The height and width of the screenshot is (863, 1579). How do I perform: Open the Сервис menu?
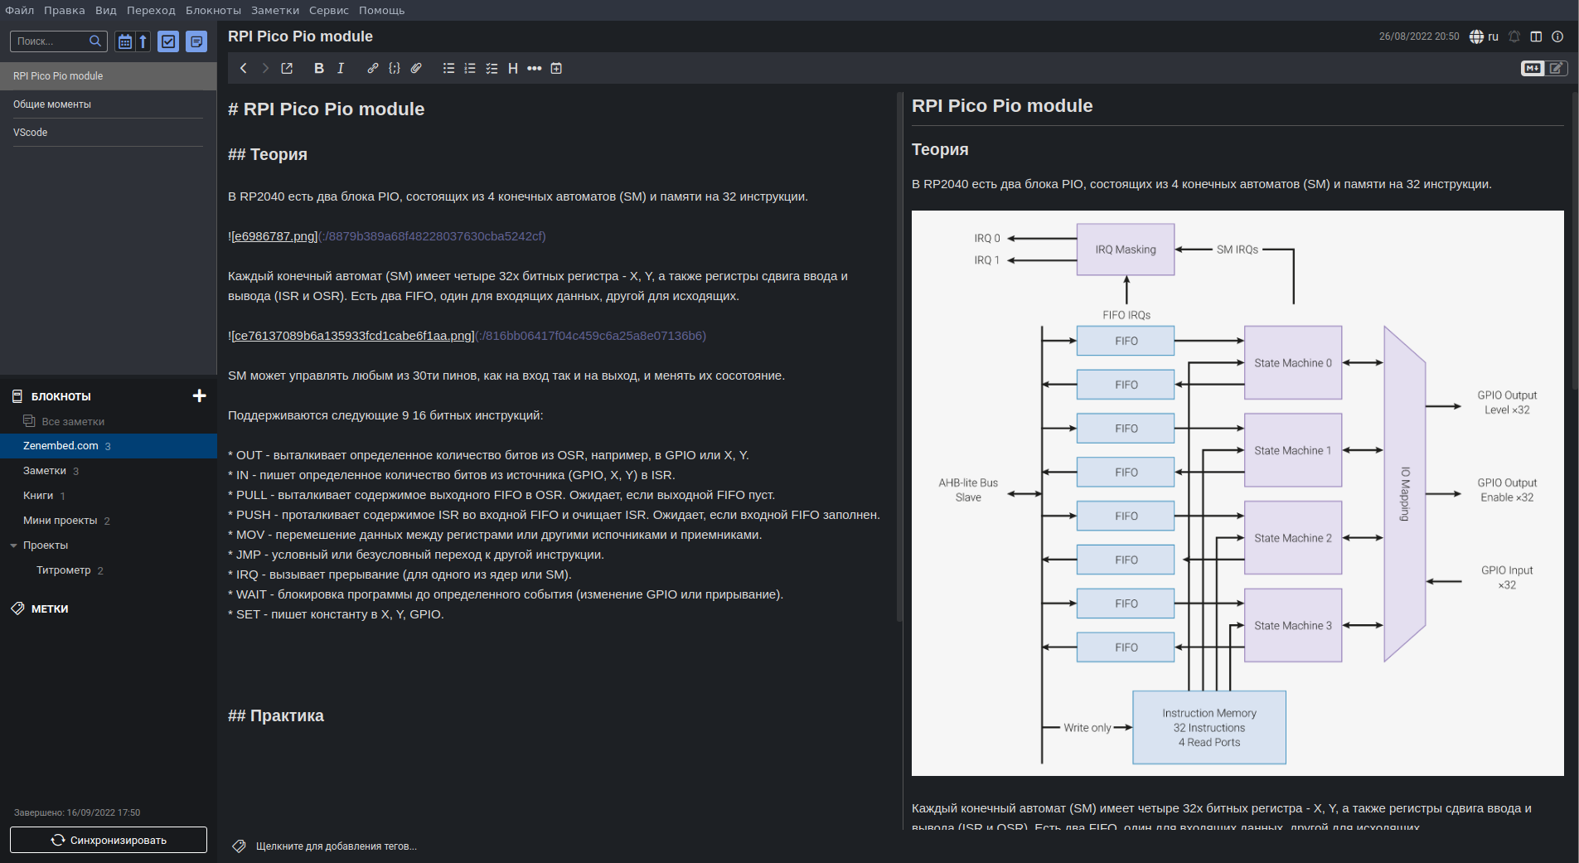[329, 10]
